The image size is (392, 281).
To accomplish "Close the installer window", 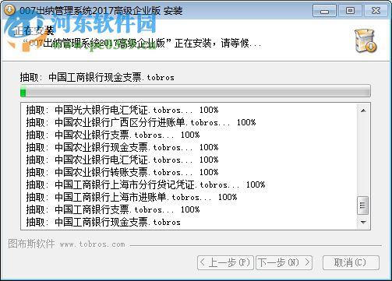I will point(376,11).
